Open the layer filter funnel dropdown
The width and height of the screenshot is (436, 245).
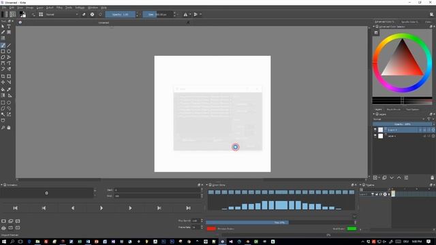tap(430, 119)
